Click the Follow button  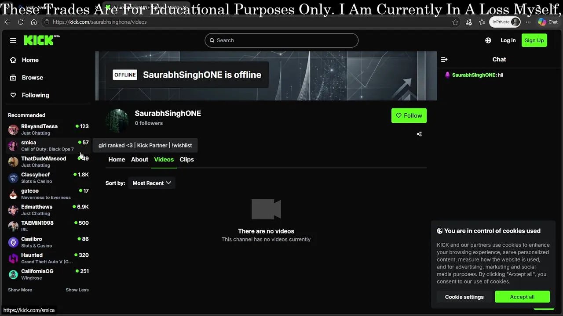(x=409, y=115)
